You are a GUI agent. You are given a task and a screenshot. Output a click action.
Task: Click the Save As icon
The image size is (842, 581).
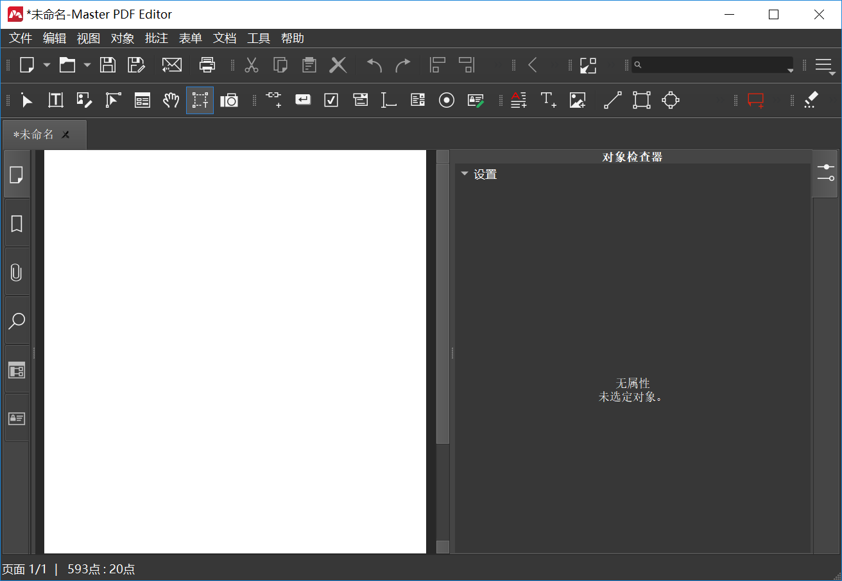[137, 65]
